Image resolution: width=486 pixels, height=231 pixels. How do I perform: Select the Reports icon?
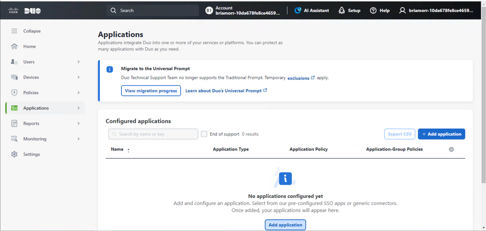14,123
